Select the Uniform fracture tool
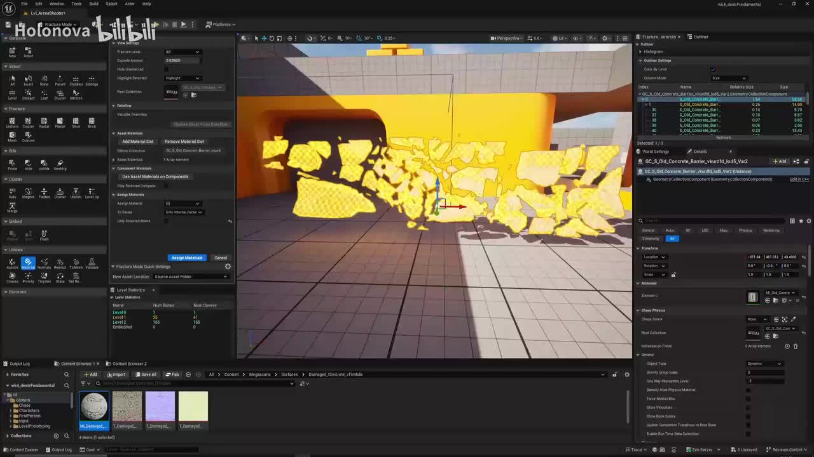 point(12,122)
